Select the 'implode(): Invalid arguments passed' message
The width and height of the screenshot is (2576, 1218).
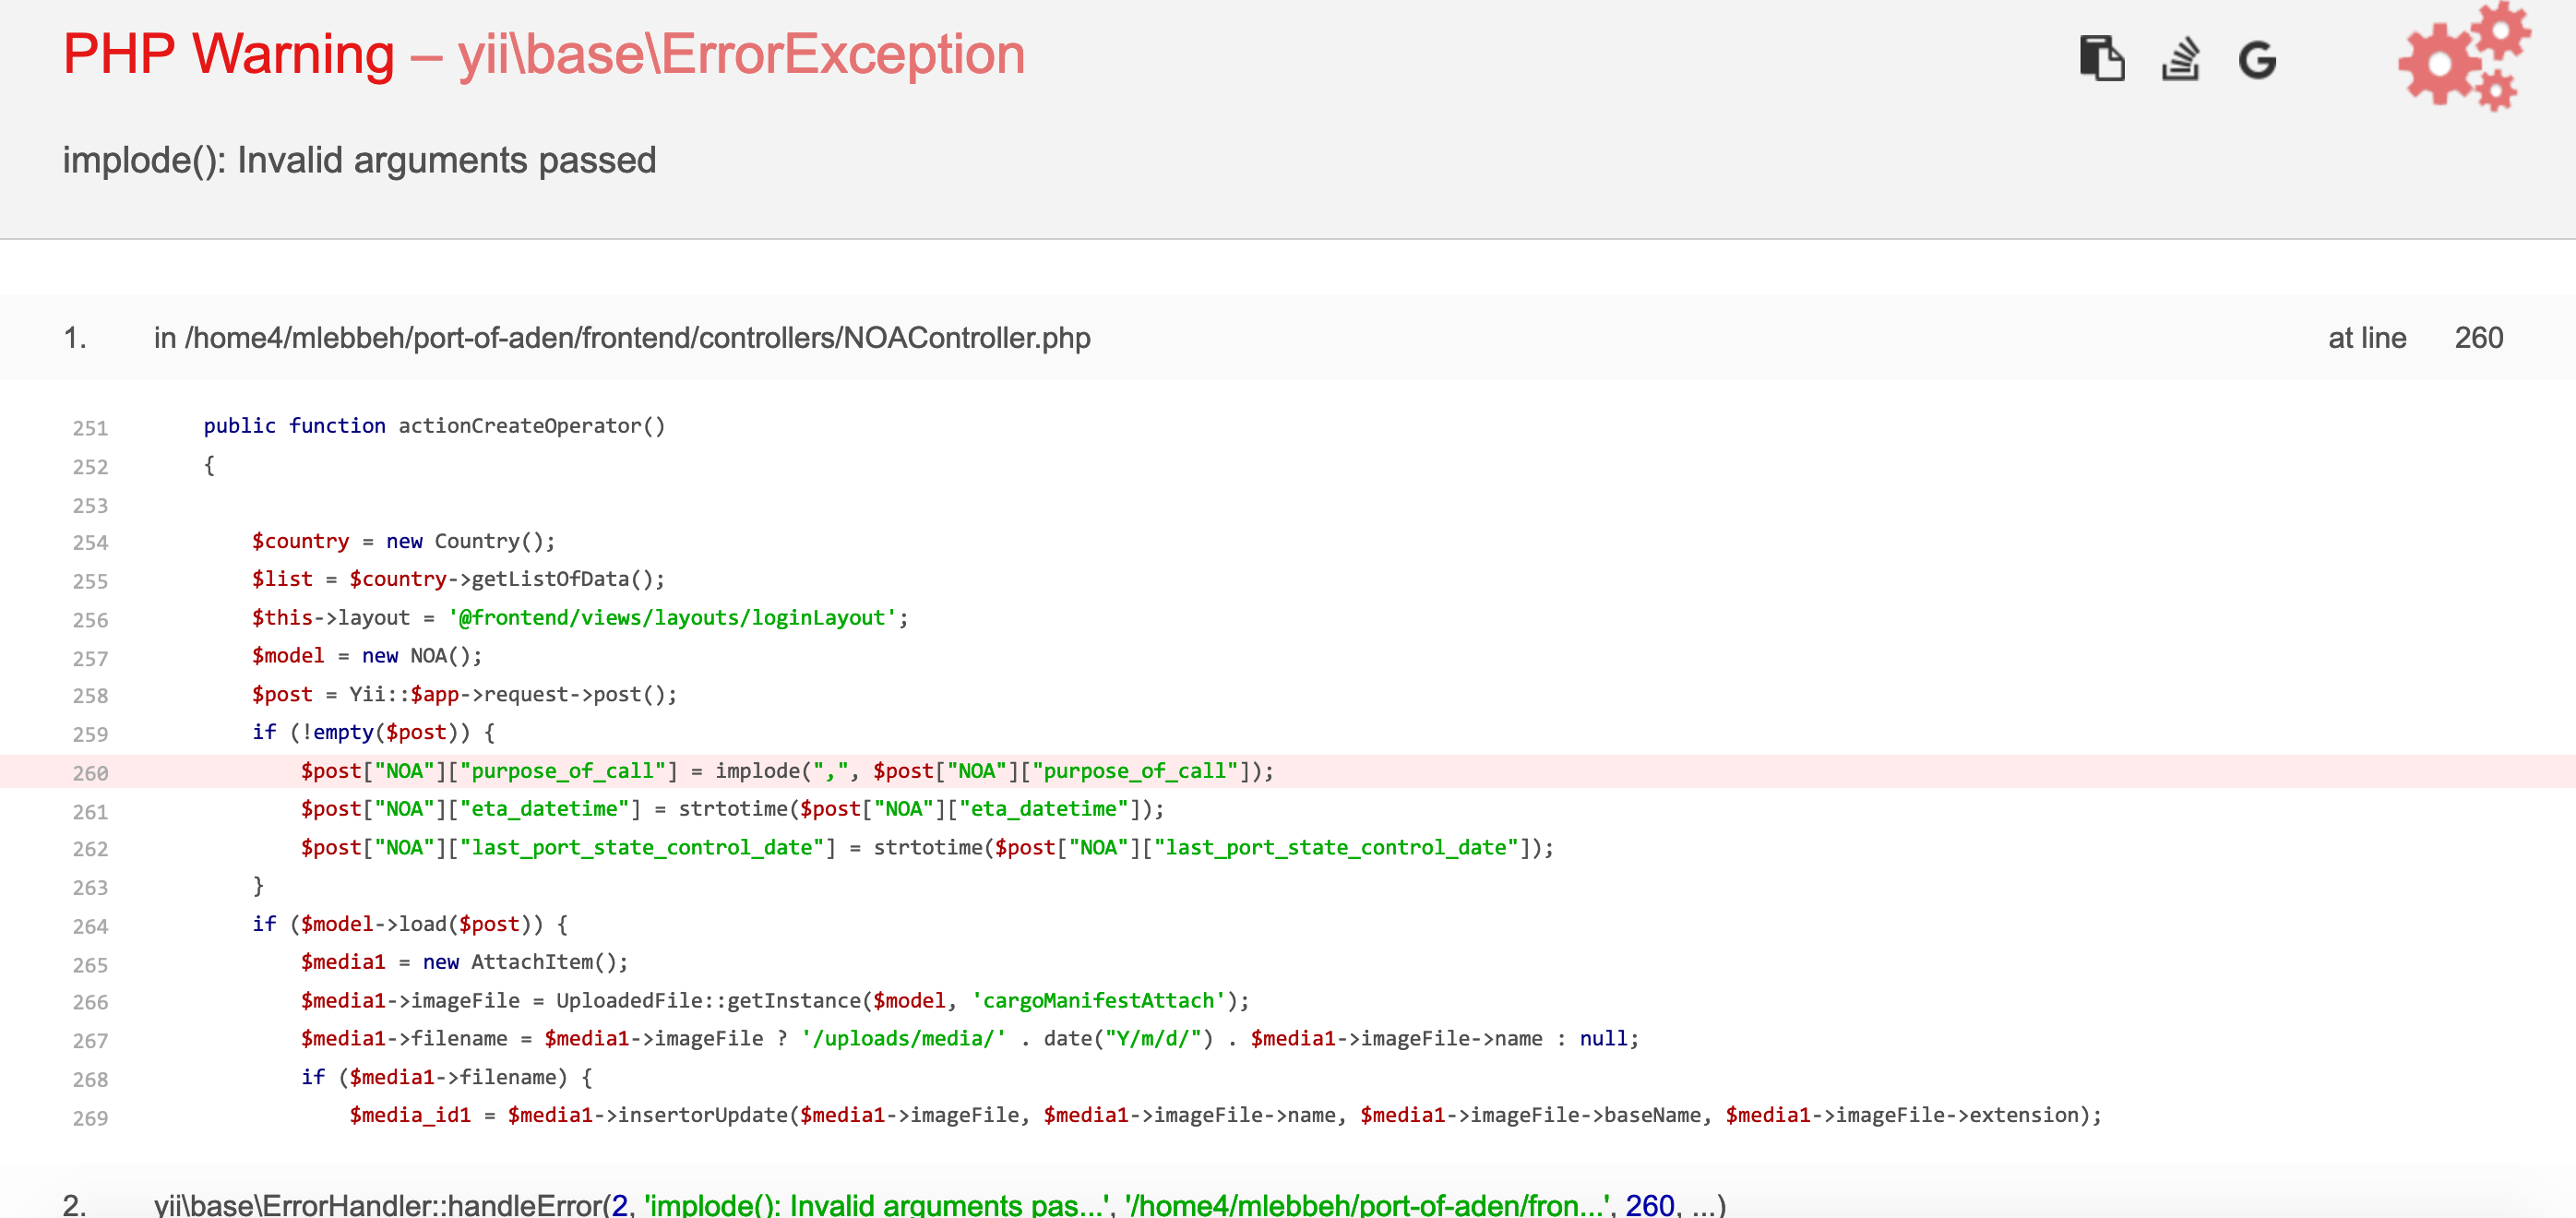click(x=359, y=160)
